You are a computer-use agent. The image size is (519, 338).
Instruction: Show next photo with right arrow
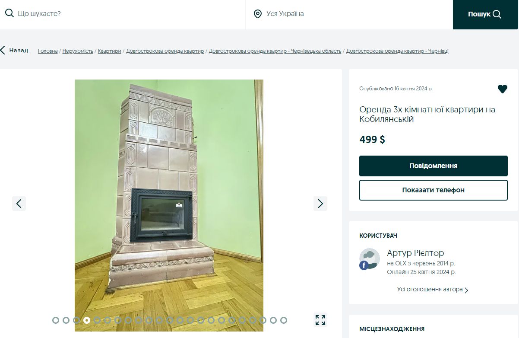(x=320, y=204)
